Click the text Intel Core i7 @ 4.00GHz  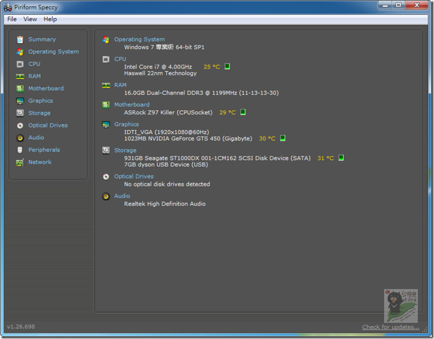158,67
